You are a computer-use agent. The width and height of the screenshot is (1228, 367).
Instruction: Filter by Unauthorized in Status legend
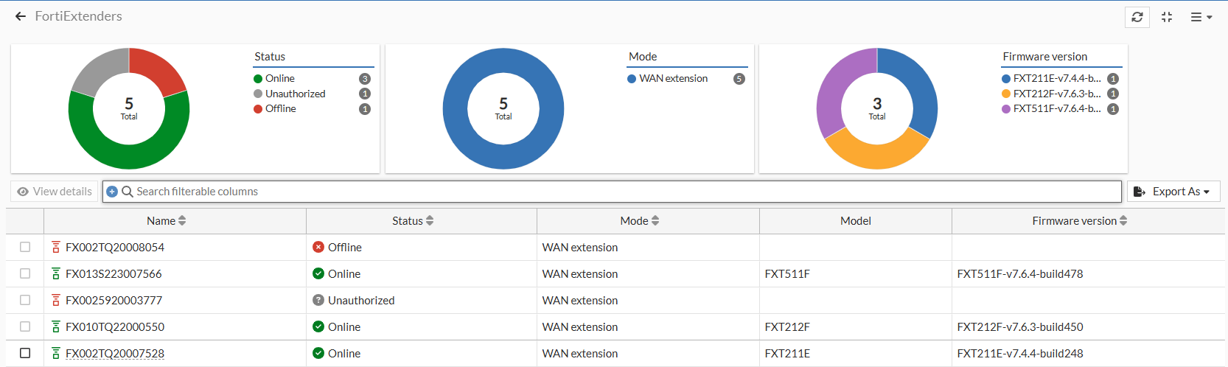click(295, 94)
